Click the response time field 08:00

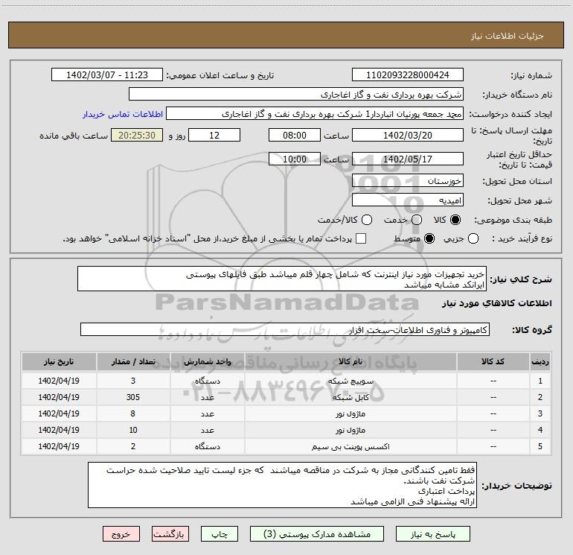[295, 135]
